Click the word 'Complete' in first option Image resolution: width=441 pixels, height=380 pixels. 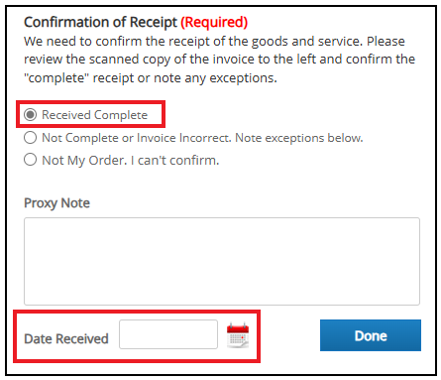point(121,115)
